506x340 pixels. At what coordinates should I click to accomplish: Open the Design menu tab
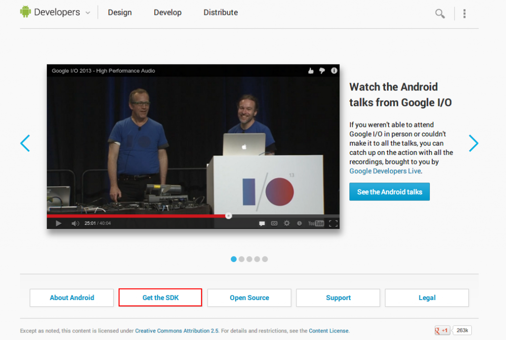pyautogui.click(x=120, y=13)
